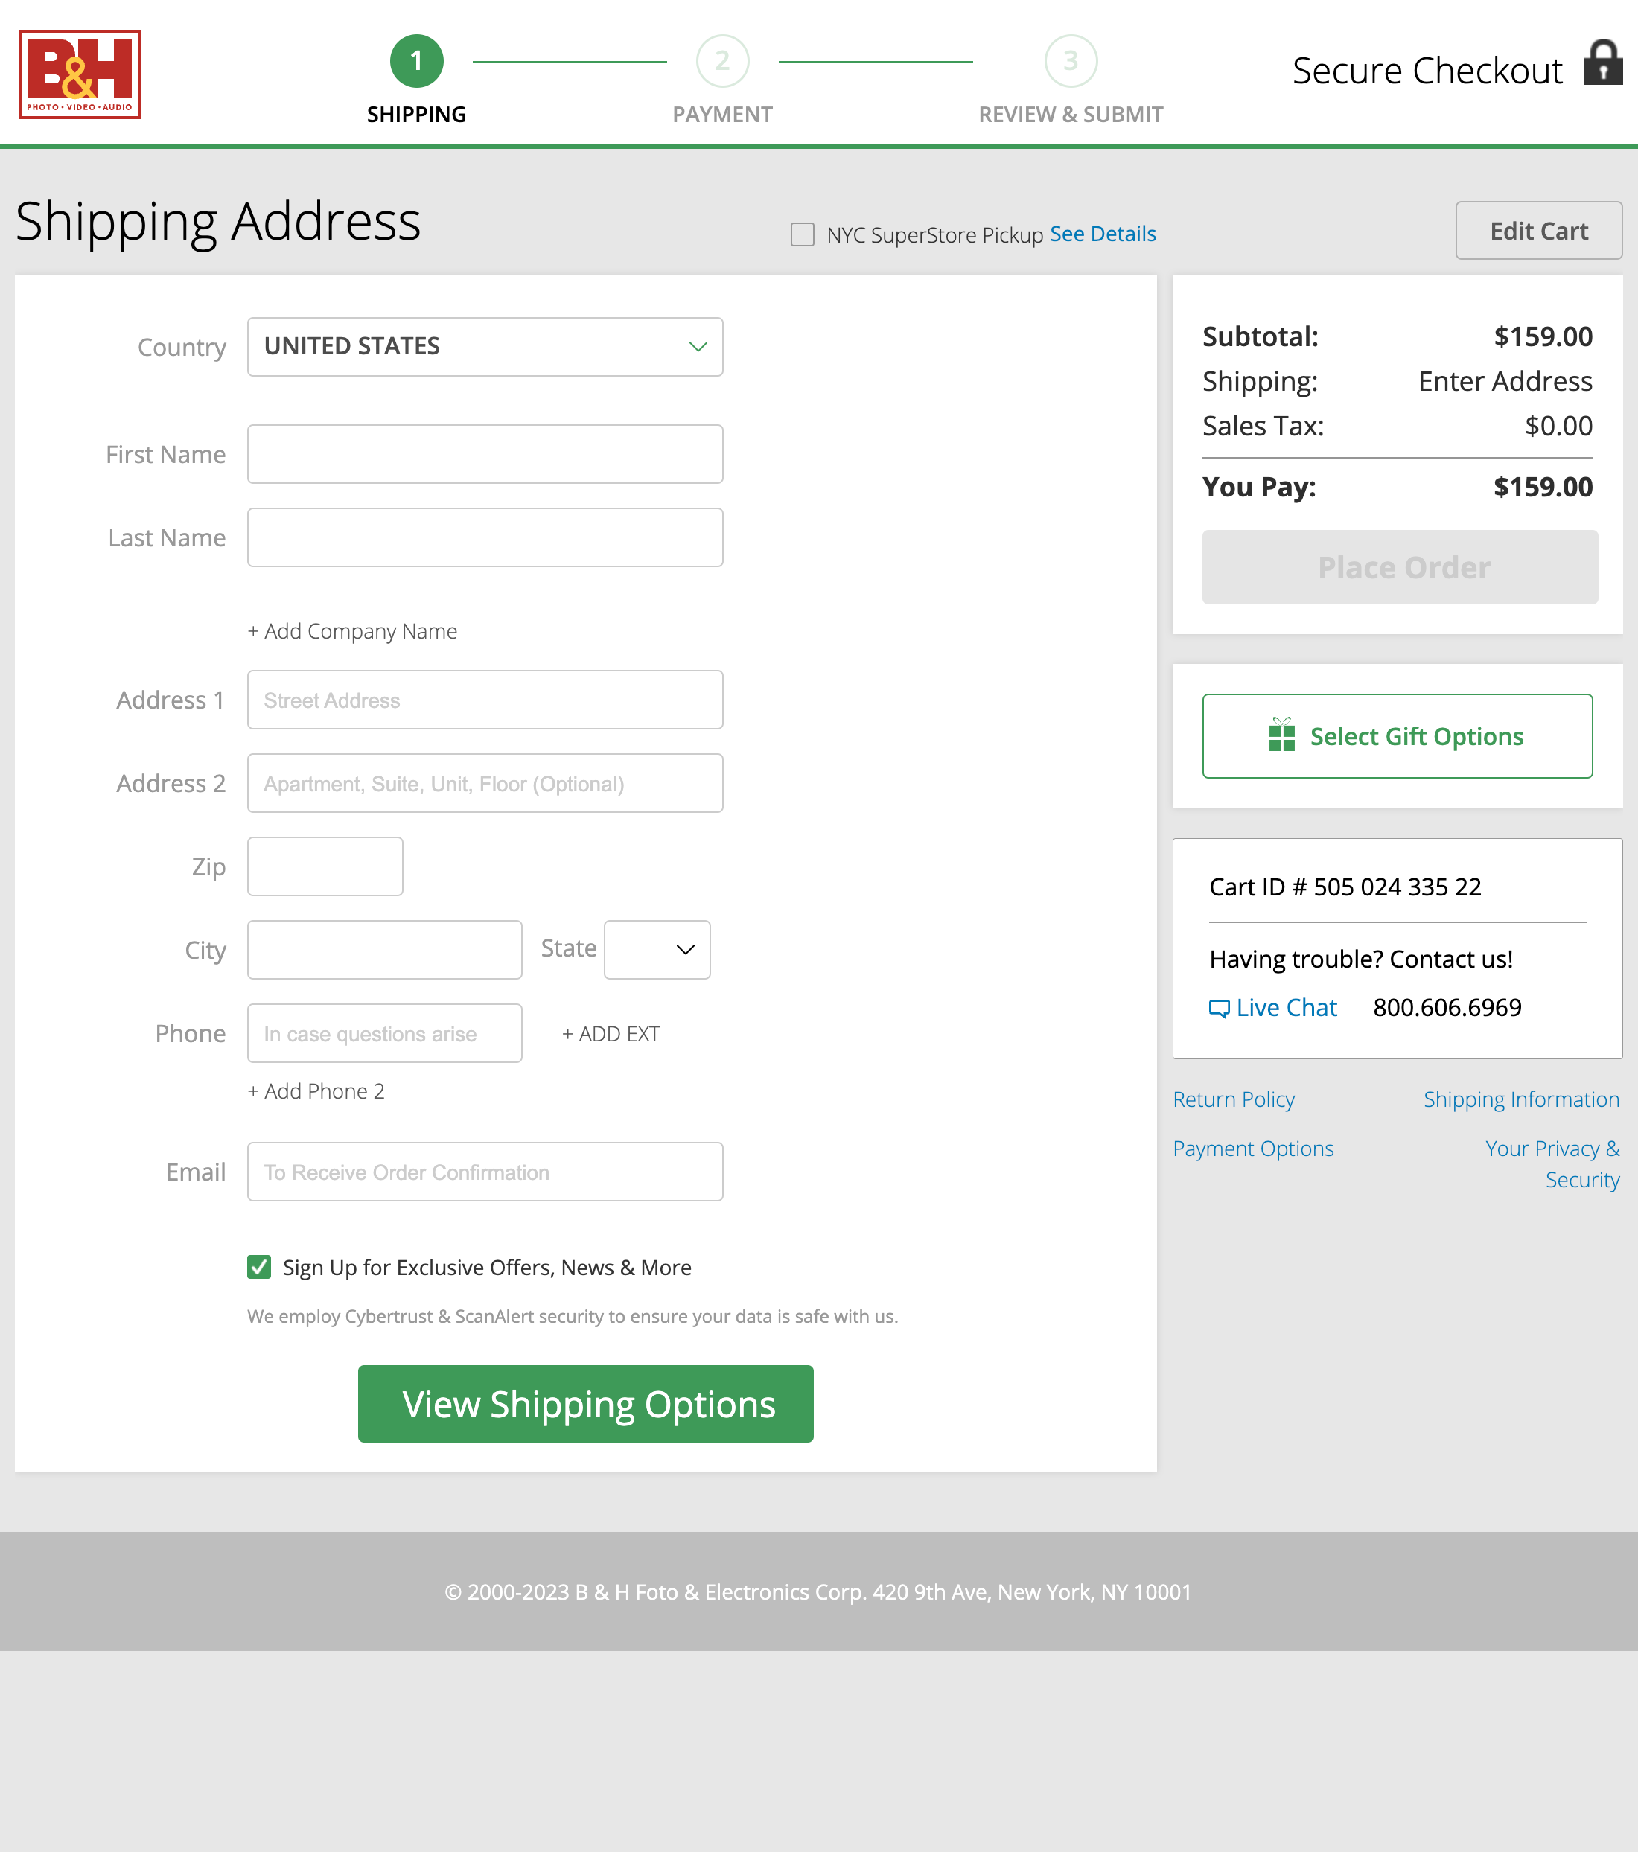The width and height of the screenshot is (1638, 1852).
Task: Focus the Zip code input
Action: [x=325, y=866]
